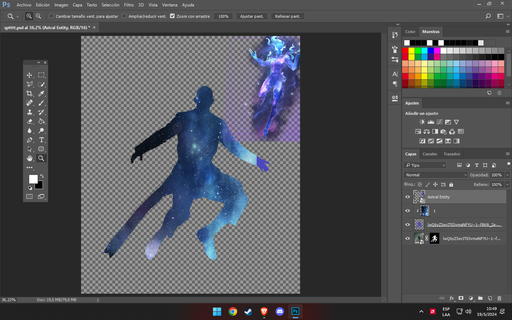
Task: Open the Muestras panel options menu
Action: pyautogui.click(x=508, y=31)
